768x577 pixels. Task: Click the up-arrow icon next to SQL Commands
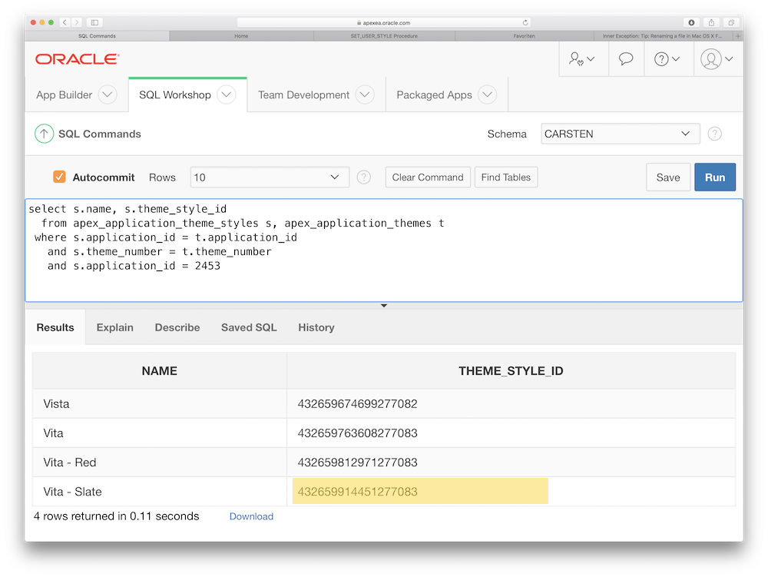point(44,133)
